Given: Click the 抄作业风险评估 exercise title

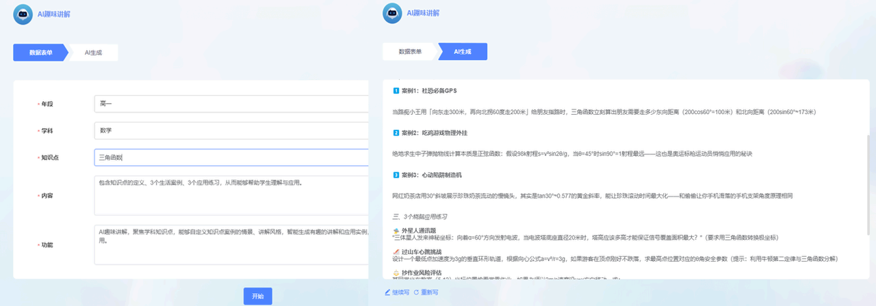Looking at the screenshot, I should pos(422,273).
